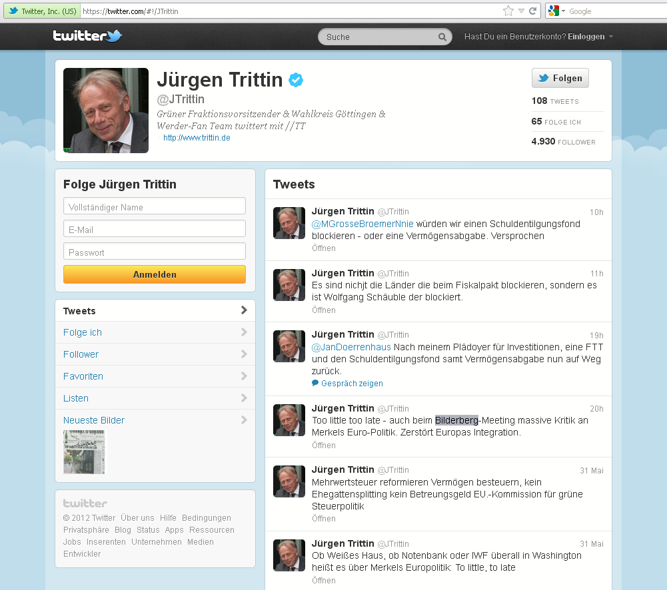Open Blog footer link
The height and width of the screenshot is (590, 667).
click(123, 530)
